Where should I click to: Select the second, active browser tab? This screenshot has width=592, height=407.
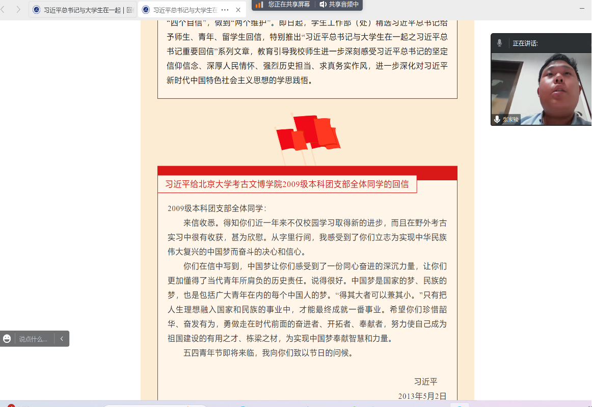pos(184,10)
